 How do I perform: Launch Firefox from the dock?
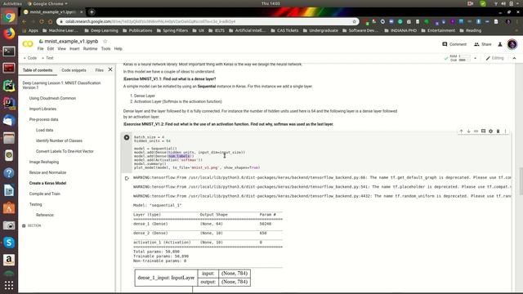9,33
